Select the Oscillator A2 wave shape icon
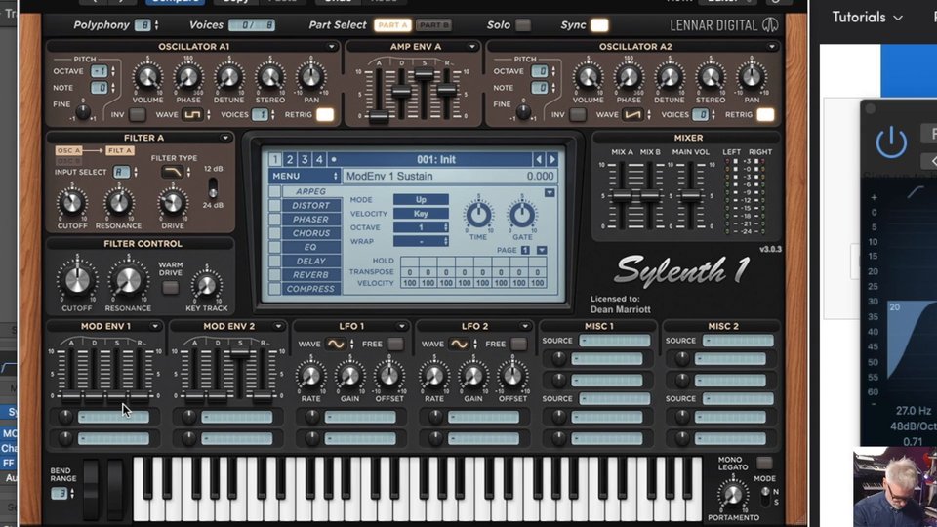Image resolution: width=937 pixels, height=527 pixels. click(x=632, y=115)
